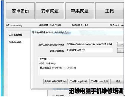The height and width of the screenshot is (97, 125).
Task: Click the export path field E:\新建文件夹 (2)\
Action: (x=90, y=50)
